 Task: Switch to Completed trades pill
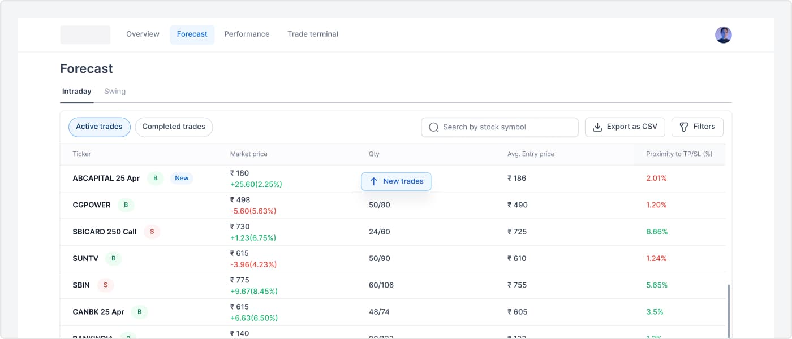pos(174,127)
